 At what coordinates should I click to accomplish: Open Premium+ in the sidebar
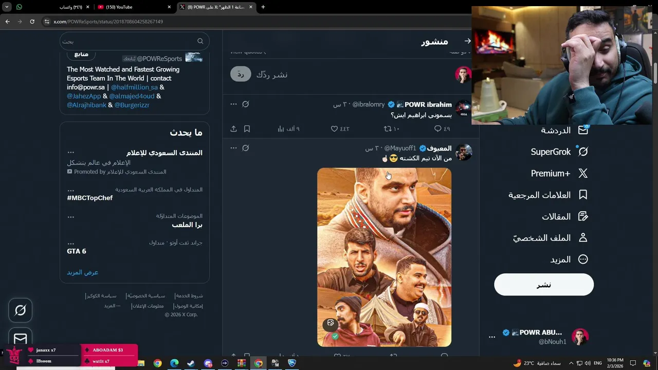point(559,173)
